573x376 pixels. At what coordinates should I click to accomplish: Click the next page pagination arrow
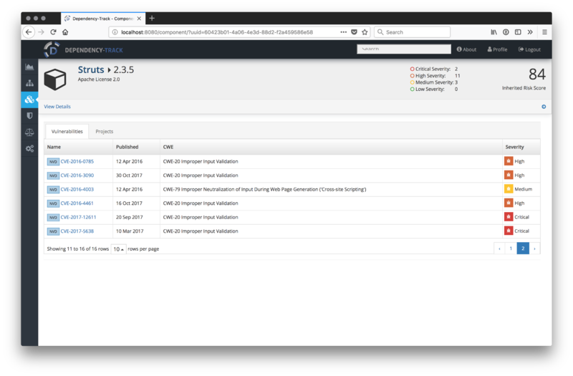534,249
